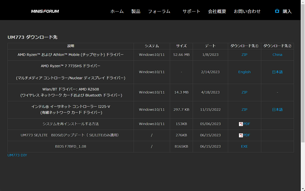Click the 11/15/2022 date cell
305x191 pixels.
[210, 110]
